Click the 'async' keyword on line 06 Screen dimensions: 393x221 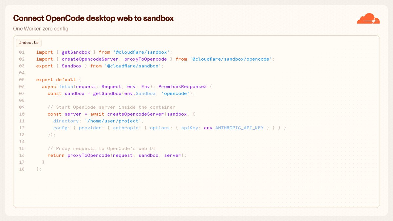(x=49, y=87)
